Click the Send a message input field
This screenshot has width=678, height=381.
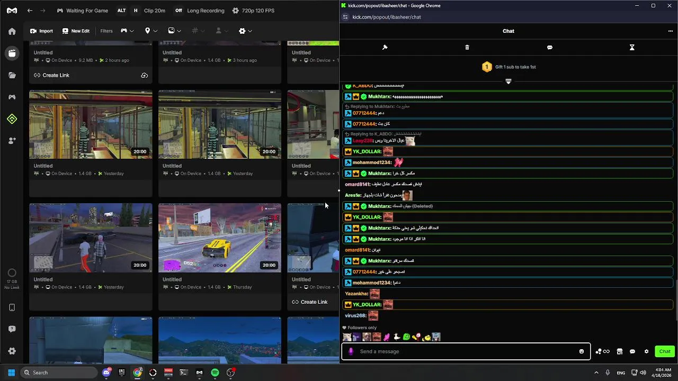466,351
